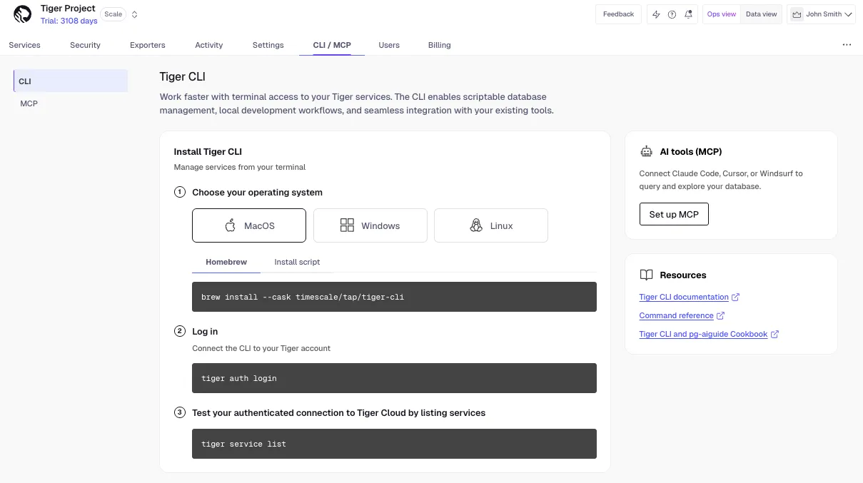Open the Security tab
Viewport: 863px width, 483px height.
86,45
